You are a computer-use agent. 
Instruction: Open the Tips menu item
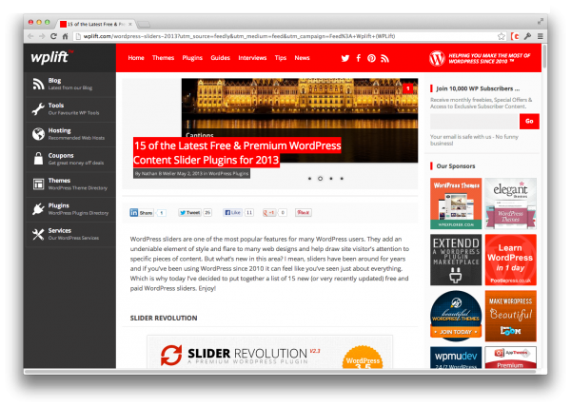pos(281,58)
